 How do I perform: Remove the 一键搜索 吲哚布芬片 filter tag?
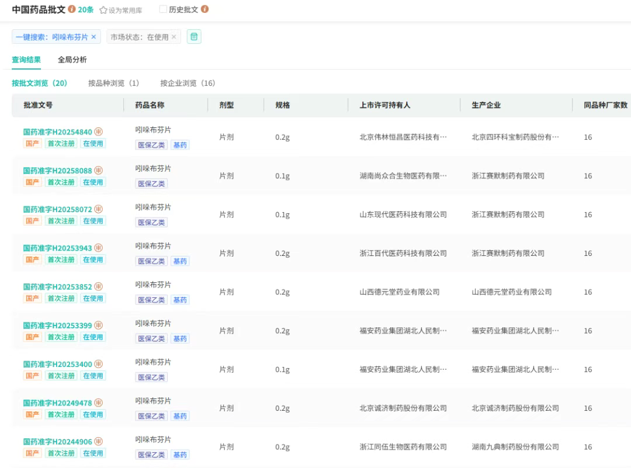[x=93, y=37]
